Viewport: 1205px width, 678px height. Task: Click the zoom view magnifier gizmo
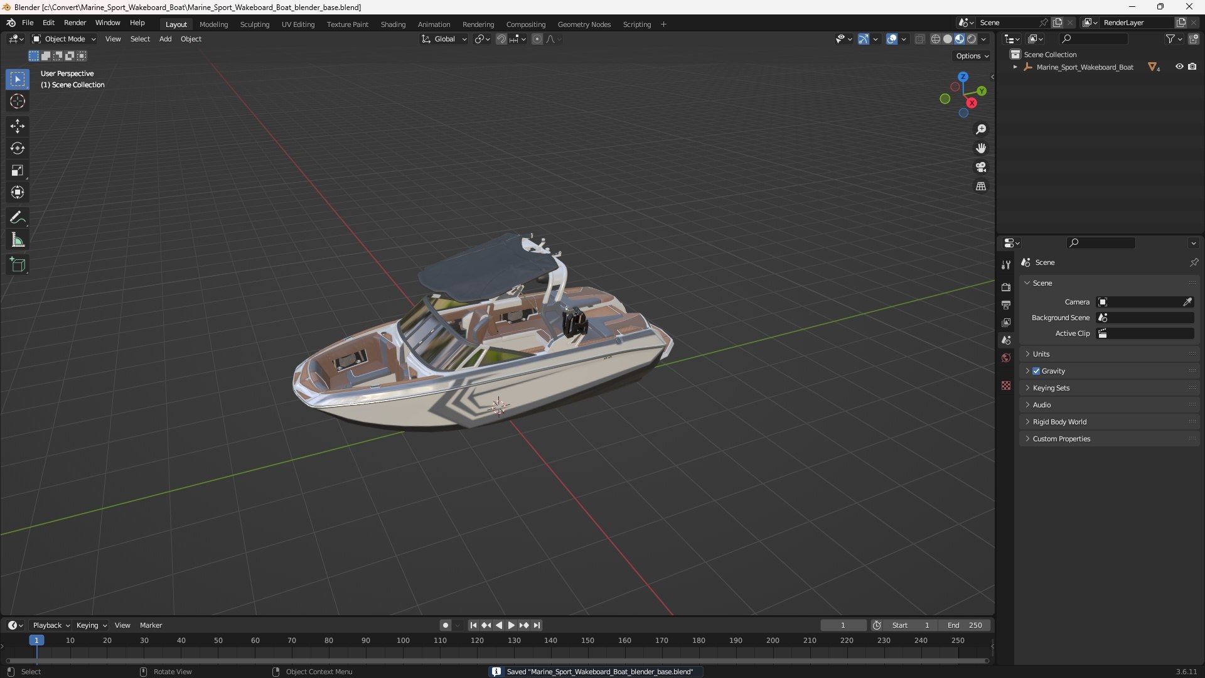pos(981,129)
